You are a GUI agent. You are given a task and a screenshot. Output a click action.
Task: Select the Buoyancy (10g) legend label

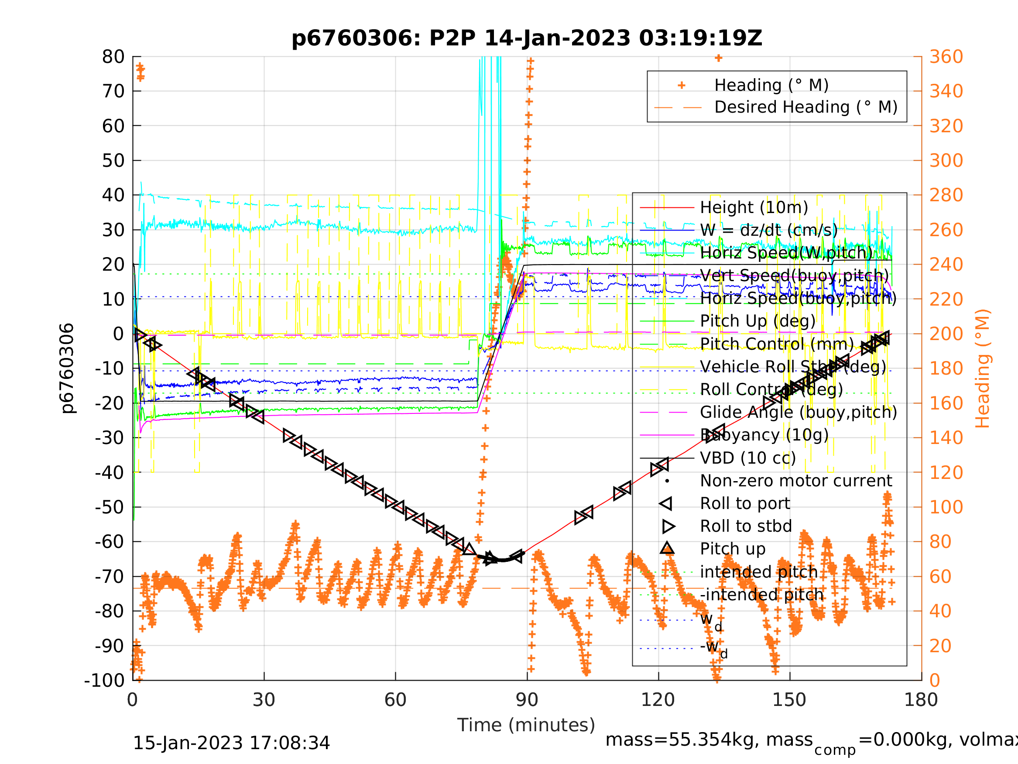click(x=764, y=435)
